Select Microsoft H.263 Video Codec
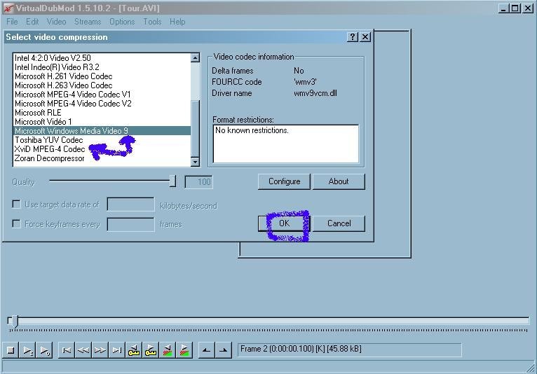This screenshot has height=374, width=537. tap(102, 85)
